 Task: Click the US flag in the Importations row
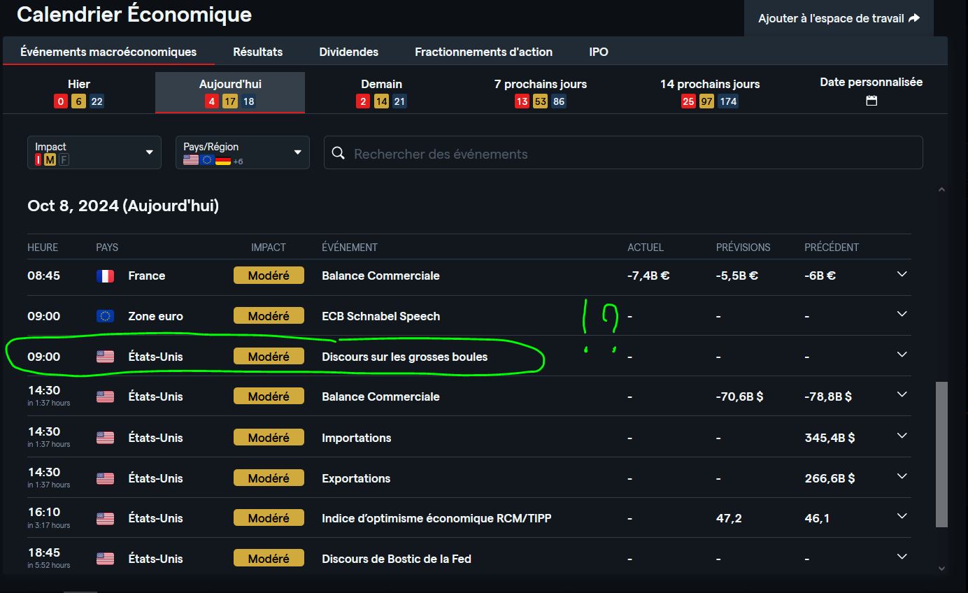pos(105,438)
